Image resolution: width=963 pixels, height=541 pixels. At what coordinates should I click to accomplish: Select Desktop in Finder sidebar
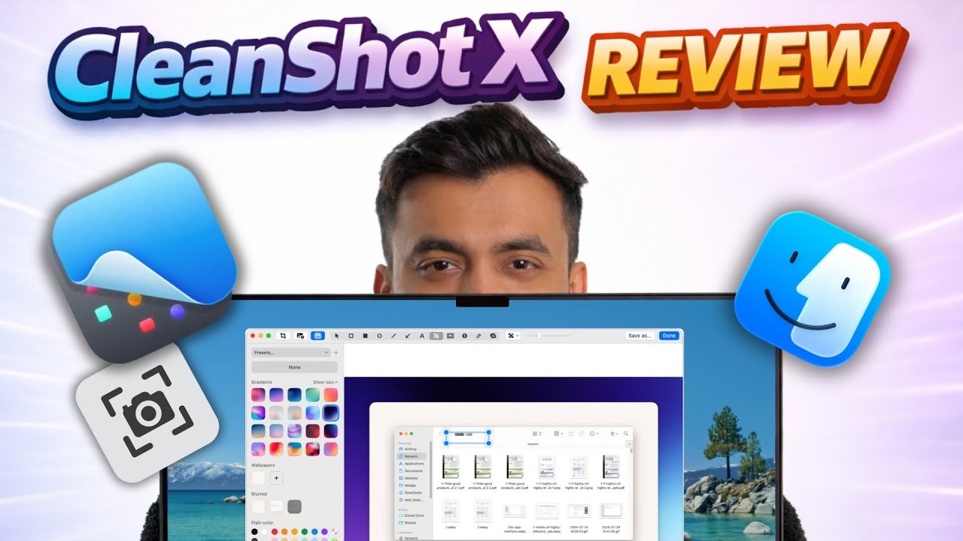(409, 478)
